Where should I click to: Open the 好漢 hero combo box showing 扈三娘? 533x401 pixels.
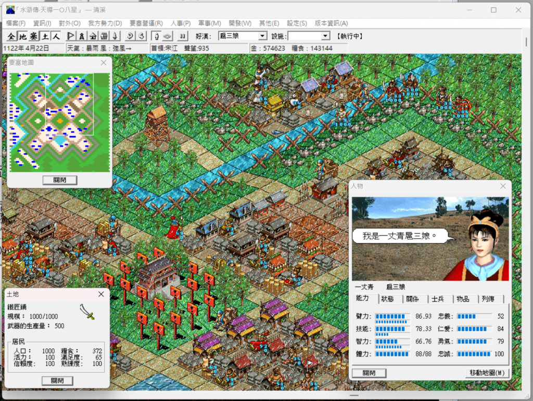click(243, 36)
